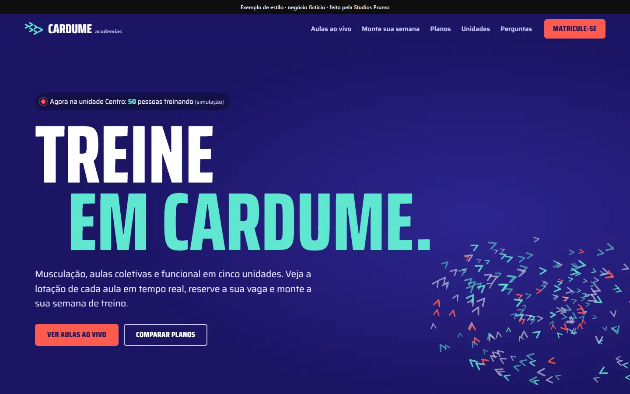The image size is (630, 394).
Task: Click the Cardume arrow logo icon
Action: [34, 29]
